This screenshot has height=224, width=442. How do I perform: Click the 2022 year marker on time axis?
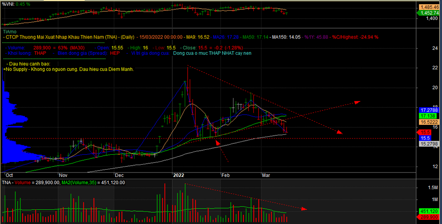[179, 174]
